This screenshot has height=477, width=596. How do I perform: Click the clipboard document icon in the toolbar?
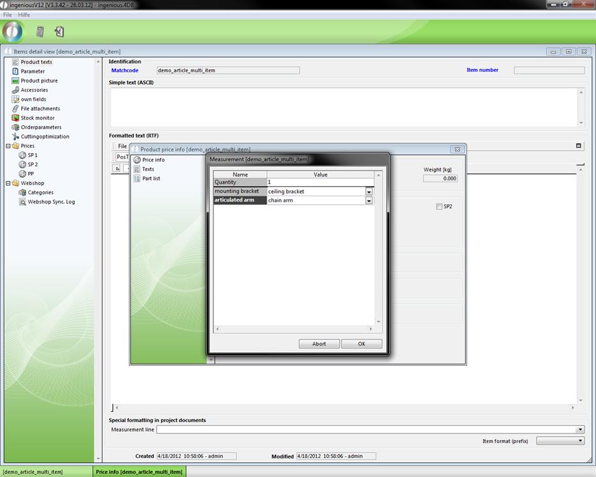(x=59, y=31)
